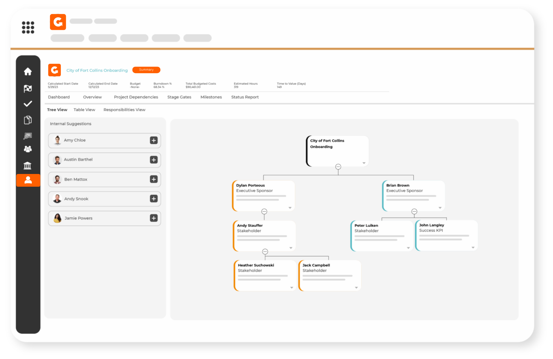Open the team group sidebar icon
The width and height of the screenshot is (553, 359).
coord(28,149)
